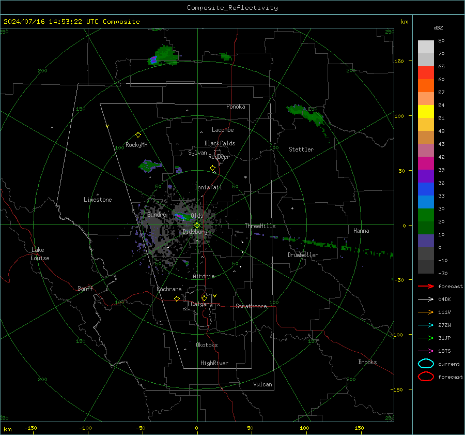The image size is (465, 435).
Task: Click the red forecast arrow in legend
Action: (x=426, y=286)
